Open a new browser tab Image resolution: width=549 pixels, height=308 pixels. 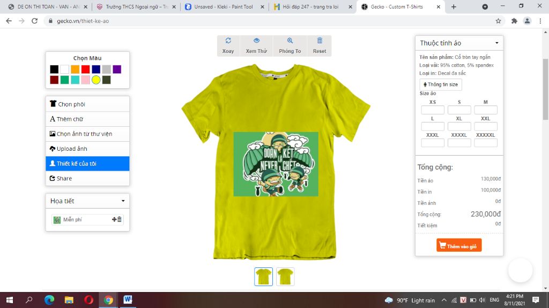click(454, 6)
